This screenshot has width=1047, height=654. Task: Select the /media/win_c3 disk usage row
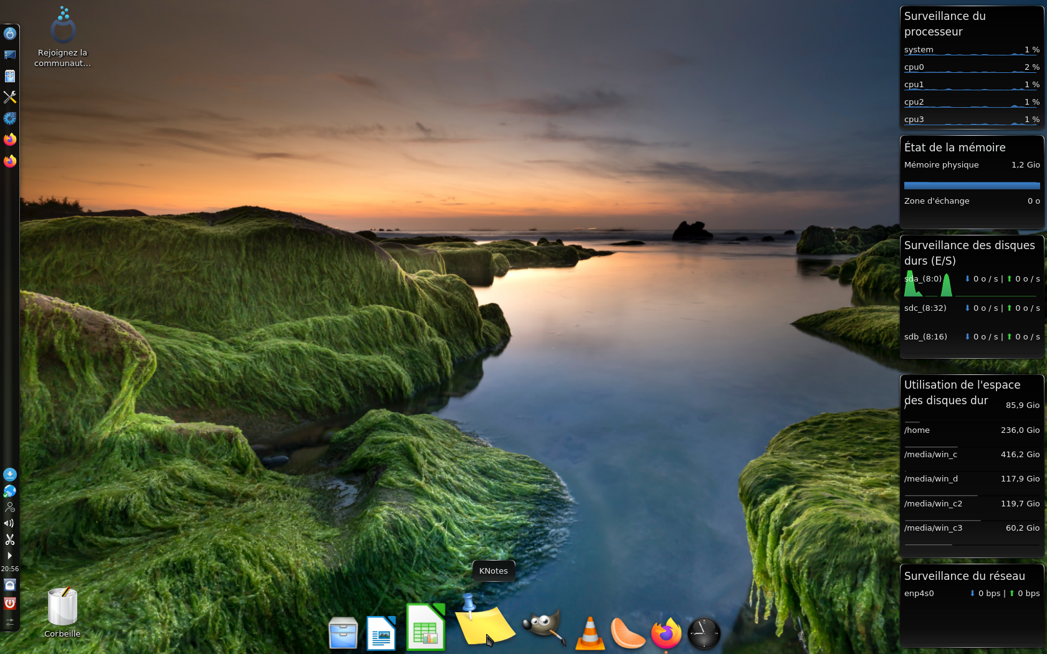tap(972, 528)
